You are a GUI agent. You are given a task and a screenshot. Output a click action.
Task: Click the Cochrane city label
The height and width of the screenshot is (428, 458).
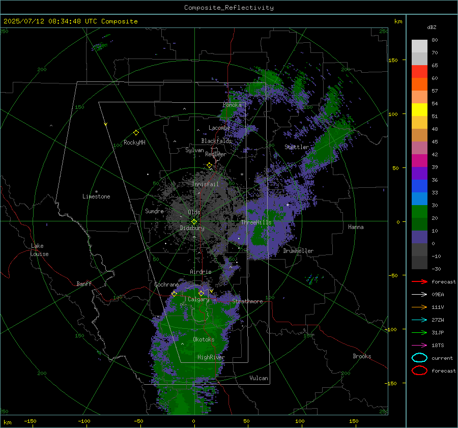166,284
